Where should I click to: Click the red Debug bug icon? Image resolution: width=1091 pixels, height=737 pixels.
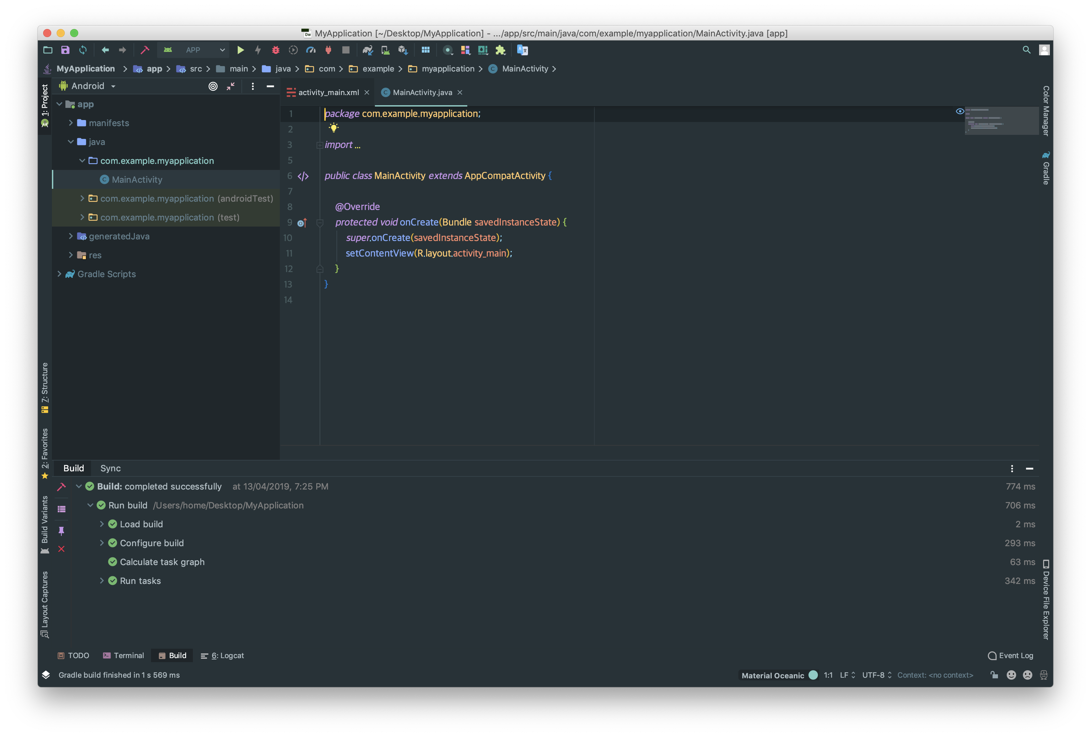point(275,50)
